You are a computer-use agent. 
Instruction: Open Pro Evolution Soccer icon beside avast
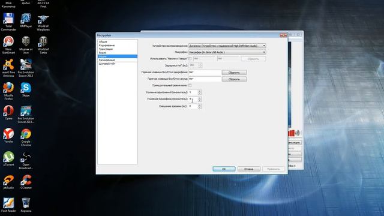coord(26,68)
